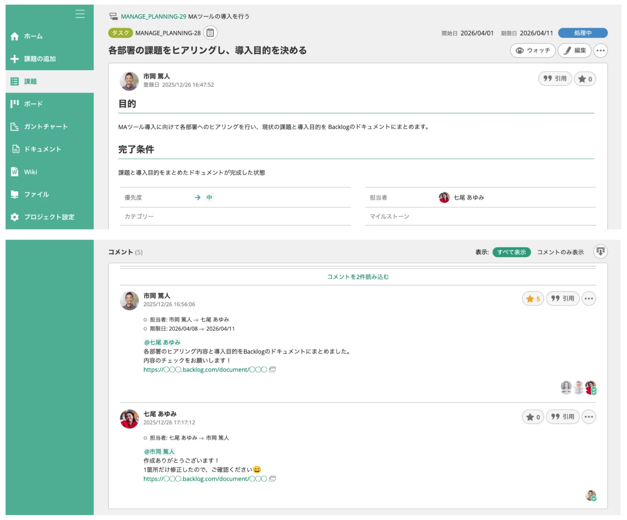This screenshot has height=520, width=627.
Task: Open ellipsis menu on 七尾 あゆみ comment
Action: pos(589,417)
